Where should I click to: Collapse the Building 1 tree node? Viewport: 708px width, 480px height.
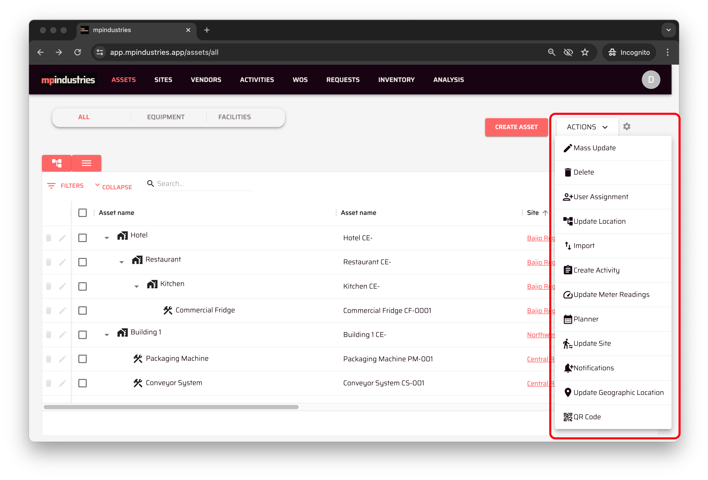[x=107, y=335]
